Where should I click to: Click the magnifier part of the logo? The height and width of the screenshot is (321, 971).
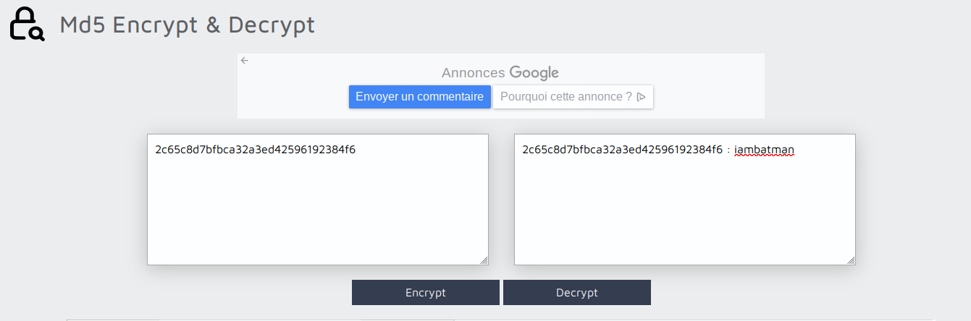pyautogui.click(x=38, y=33)
